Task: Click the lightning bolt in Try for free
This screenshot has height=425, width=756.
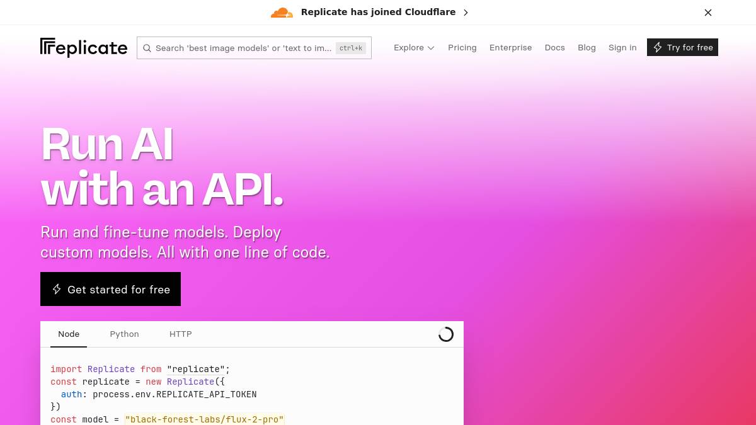Action: click(658, 48)
